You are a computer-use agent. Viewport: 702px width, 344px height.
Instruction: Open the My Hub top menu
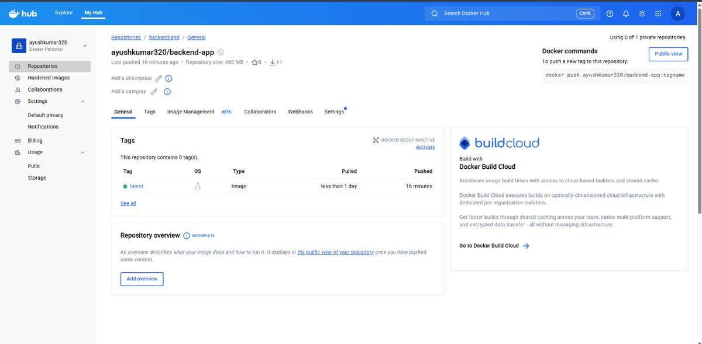pos(93,12)
